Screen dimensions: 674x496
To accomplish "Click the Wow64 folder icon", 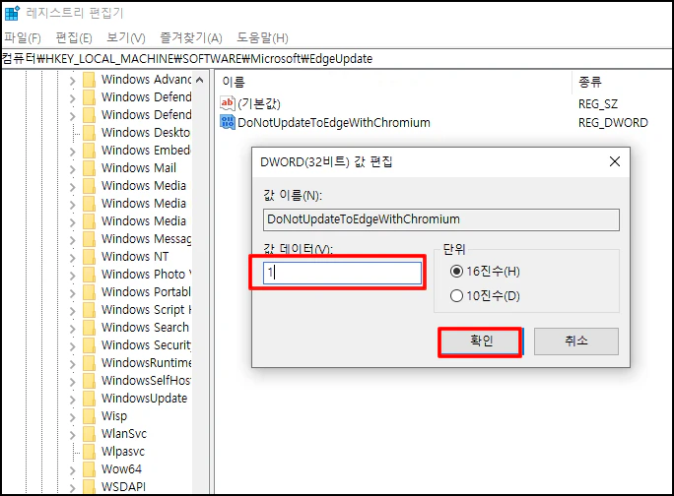I will 89,469.
